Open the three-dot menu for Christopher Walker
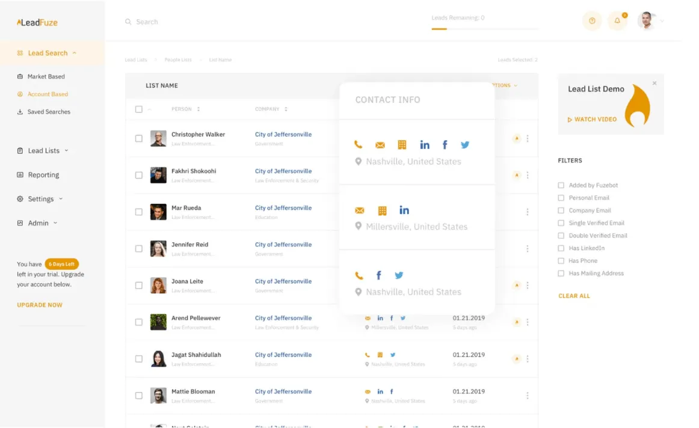699x428 pixels. (528, 138)
